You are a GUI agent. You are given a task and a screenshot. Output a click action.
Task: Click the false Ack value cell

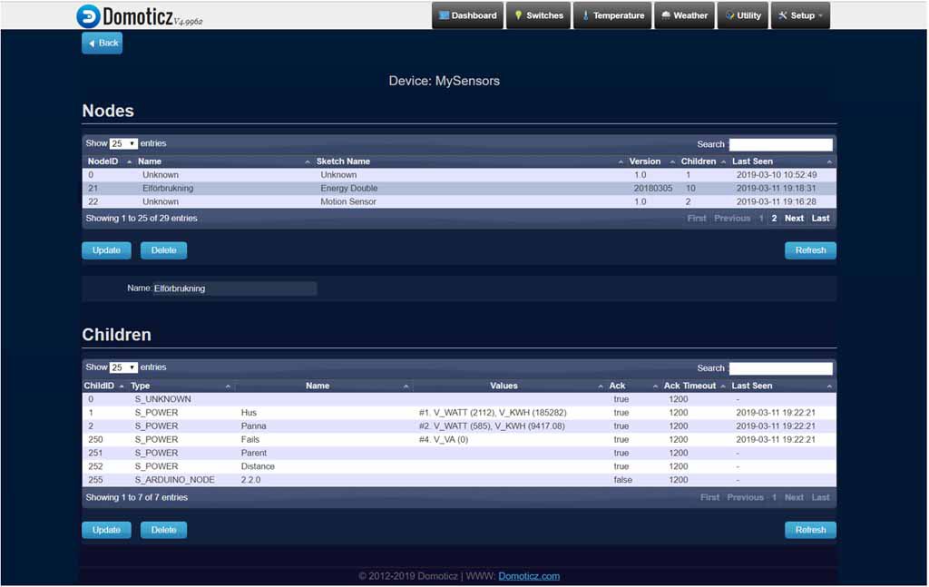pyautogui.click(x=622, y=480)
